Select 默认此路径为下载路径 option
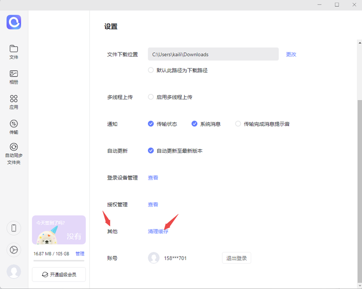 tap(150, 70)
